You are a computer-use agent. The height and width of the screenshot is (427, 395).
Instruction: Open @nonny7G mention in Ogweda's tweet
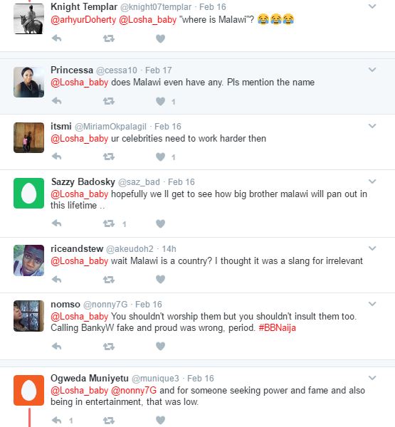click(134, 390)
